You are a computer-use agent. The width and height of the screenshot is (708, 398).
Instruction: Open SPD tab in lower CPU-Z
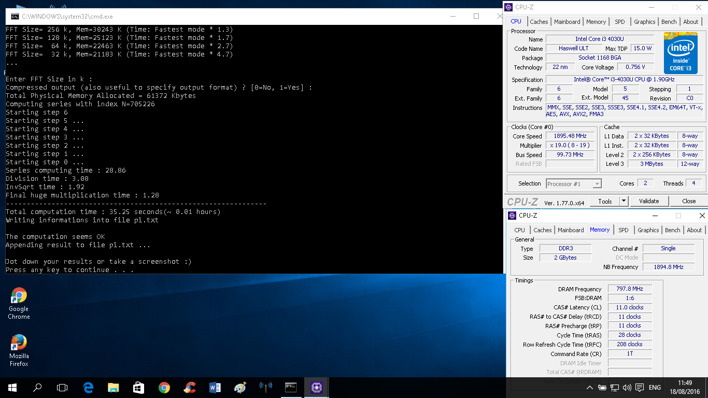point(624,230)
